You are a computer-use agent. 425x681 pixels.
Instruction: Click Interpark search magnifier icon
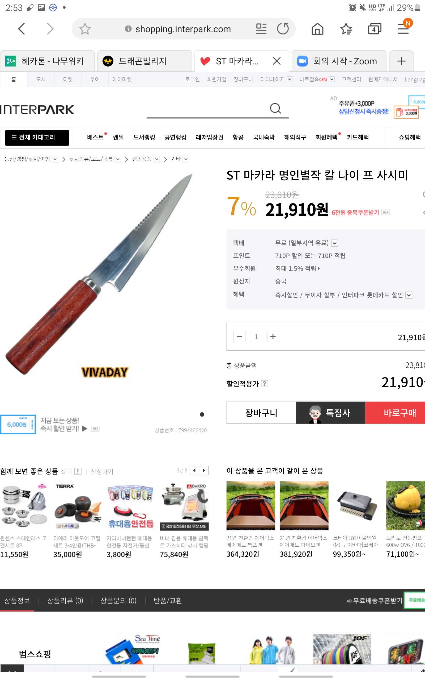(275, 108)
